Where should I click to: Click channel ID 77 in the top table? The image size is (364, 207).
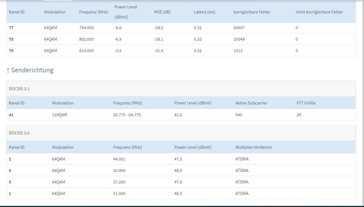tap(11, 28)
